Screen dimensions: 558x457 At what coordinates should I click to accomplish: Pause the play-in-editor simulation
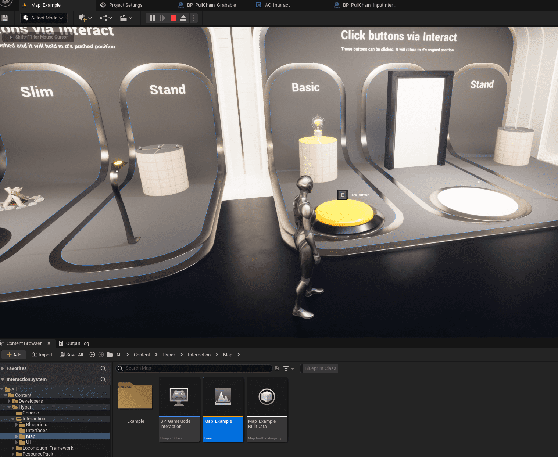pyautogui.click(x=153, y=18)
